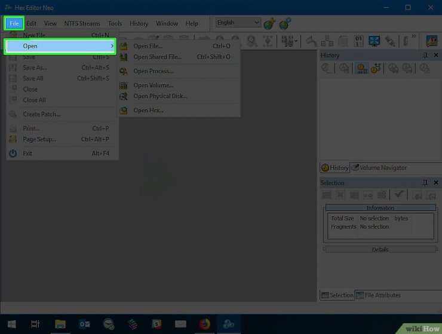Open the Help menu
The image size is (442, 334).
[x=191, y=23]
